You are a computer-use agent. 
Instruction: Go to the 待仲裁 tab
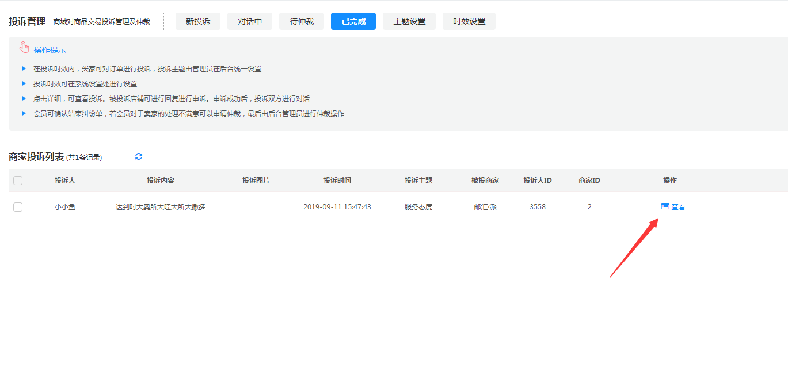point(302,21)
